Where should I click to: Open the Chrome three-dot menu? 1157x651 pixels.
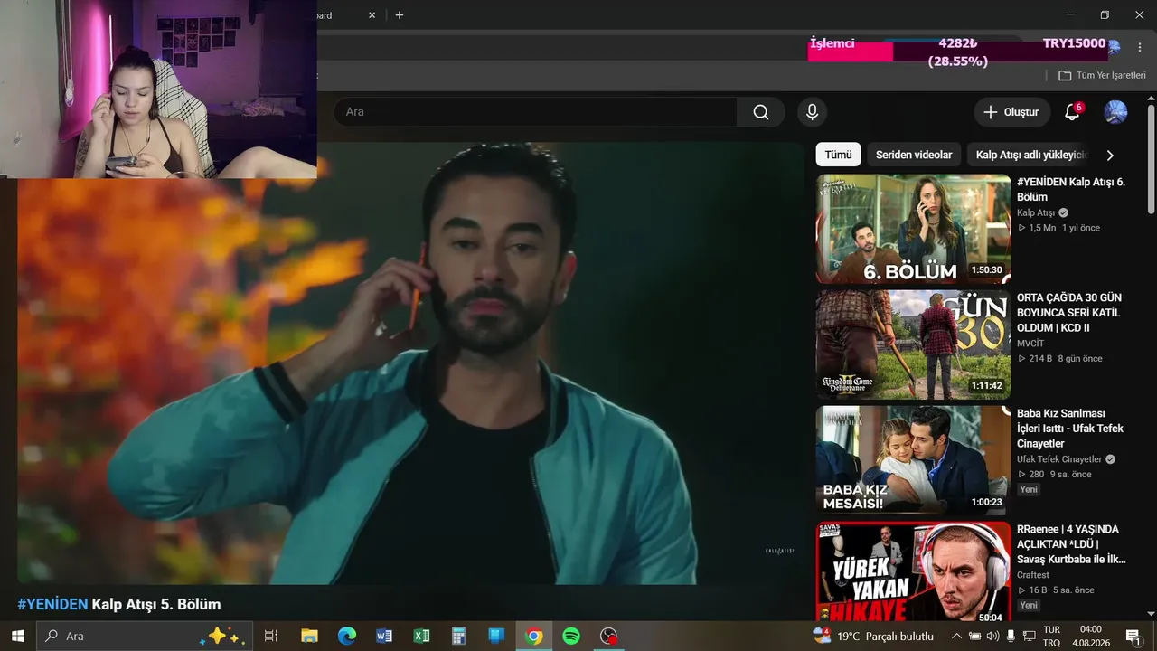point(1139,46)
